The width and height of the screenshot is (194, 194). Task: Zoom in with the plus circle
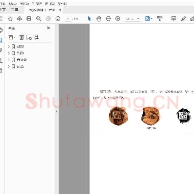118,19
